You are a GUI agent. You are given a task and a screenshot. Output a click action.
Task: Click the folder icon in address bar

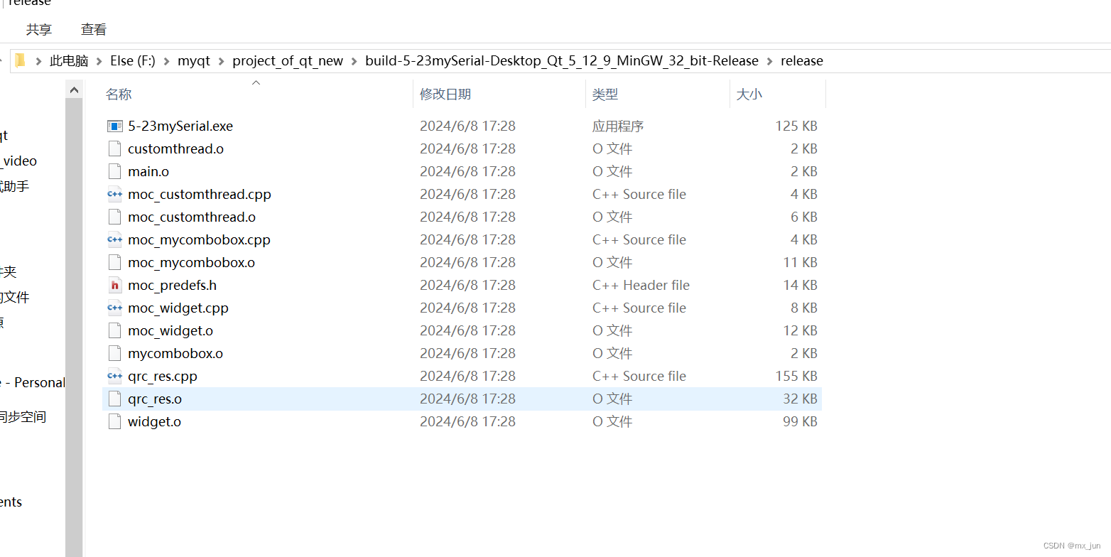point(20,60)
